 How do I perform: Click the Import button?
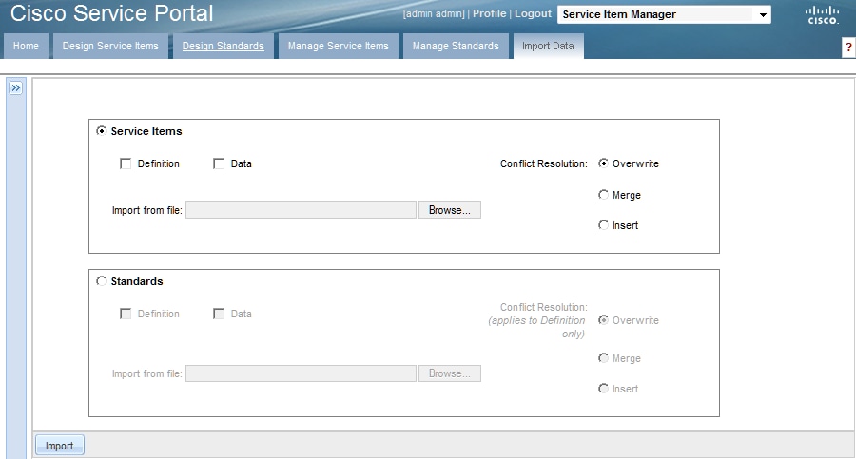pyautogui.click(x=60, y=446)
